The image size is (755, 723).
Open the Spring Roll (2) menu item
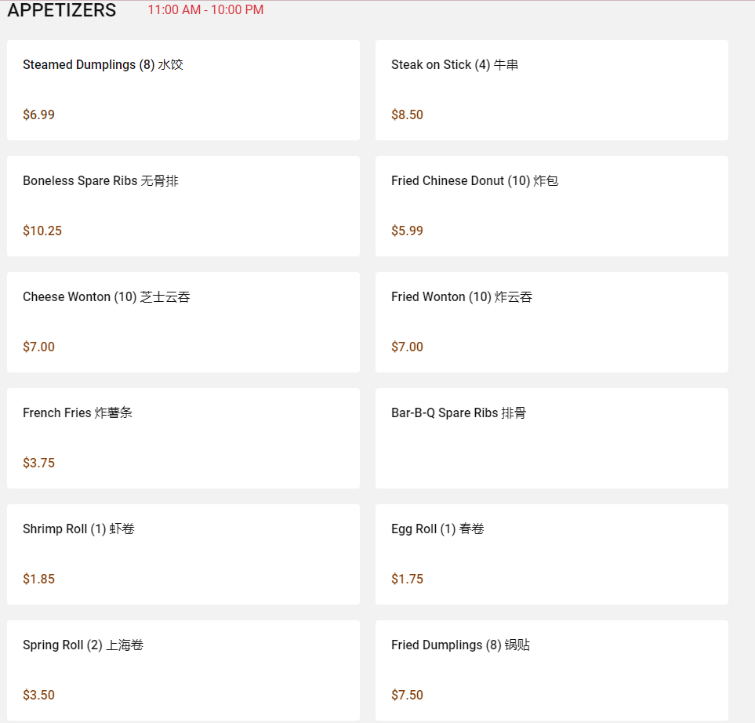pos(183,670)
